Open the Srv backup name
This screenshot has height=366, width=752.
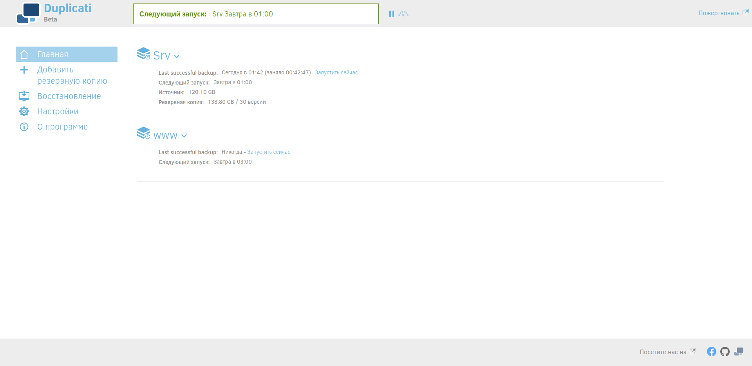tap(162, 56)
